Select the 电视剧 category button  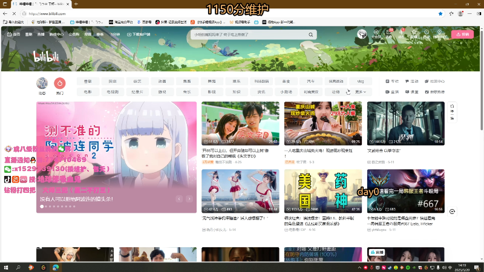[x=113, y=92]
